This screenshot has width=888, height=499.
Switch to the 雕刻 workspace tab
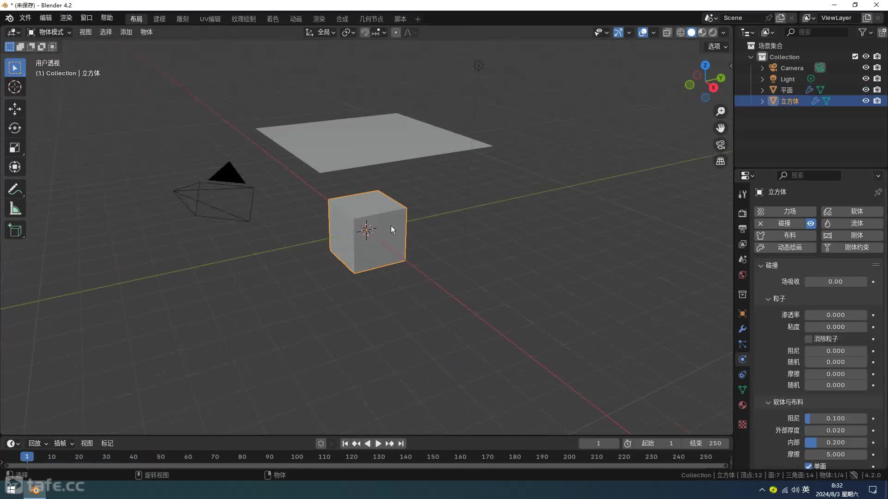point(183,19)
